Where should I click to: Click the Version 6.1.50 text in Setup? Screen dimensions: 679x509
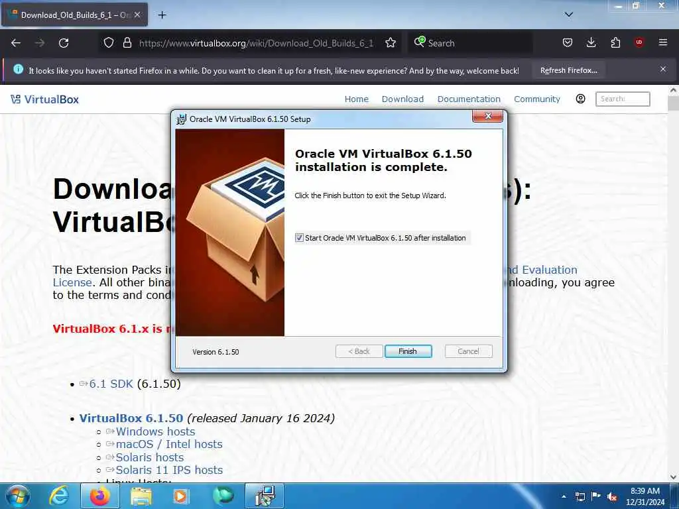(x=216, y=352)
